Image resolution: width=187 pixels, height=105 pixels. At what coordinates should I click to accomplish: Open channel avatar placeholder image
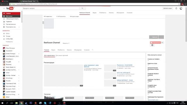point(49,23)
